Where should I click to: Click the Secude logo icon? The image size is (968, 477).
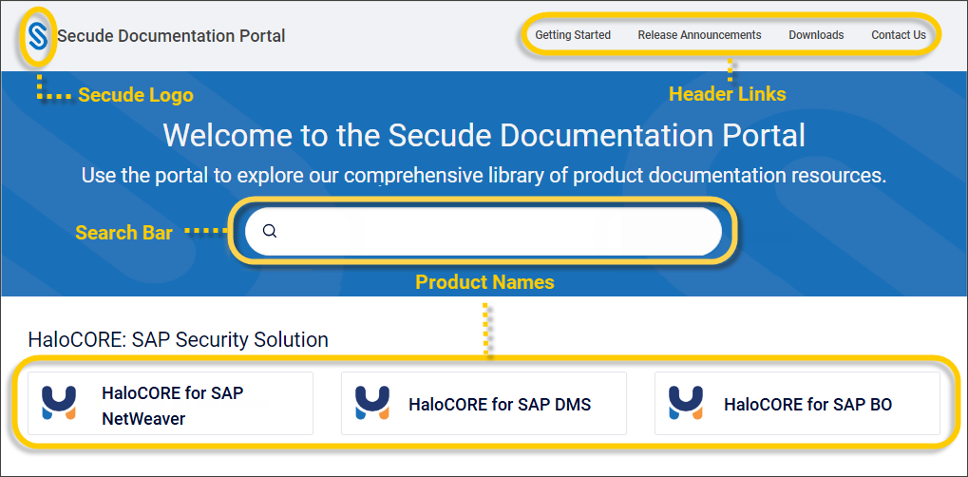pyautogui.click(x=38, y=36)
